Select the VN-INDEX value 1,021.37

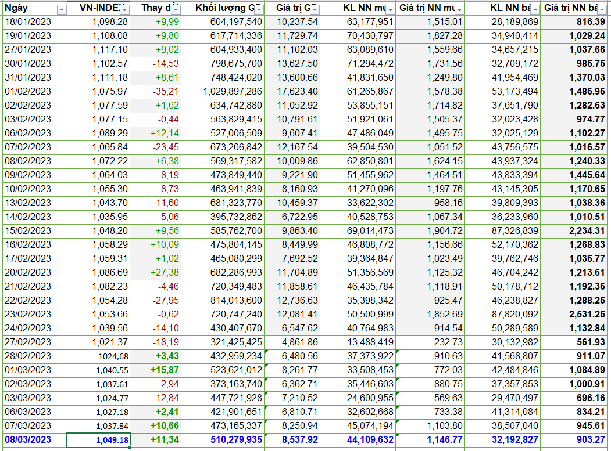(99, 342)
